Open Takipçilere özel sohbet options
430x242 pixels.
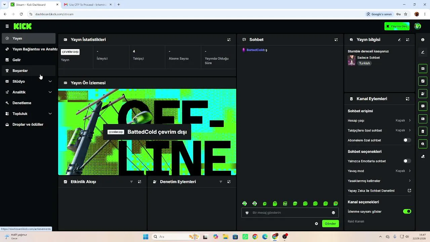coord(379,130)
